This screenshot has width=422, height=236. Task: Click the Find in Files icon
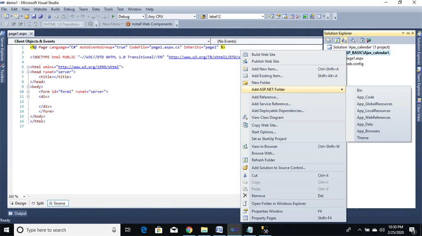click(203, 16)
